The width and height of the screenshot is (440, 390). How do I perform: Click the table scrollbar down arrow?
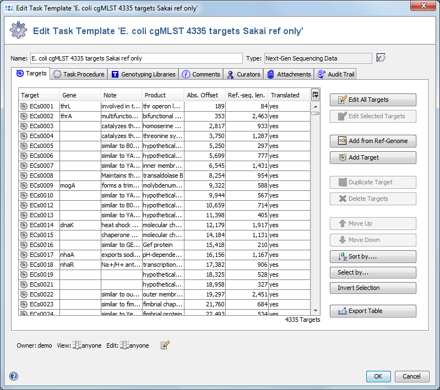(x=315, y=311)
